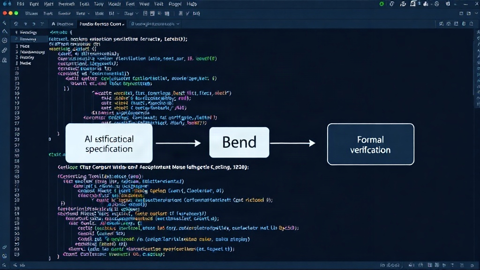Open the dropdown arrow beside the 'Dag' toolbar label
The width and height of the screenshot is (480, 270).
coord(136,14)
